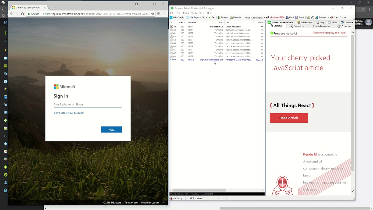Viewport: 373px width, 210px height.
Task: Open the Rules menu in Fiddler
Action: coord(186,13)
